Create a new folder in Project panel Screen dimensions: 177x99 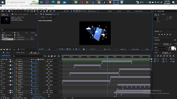[4, 49]
